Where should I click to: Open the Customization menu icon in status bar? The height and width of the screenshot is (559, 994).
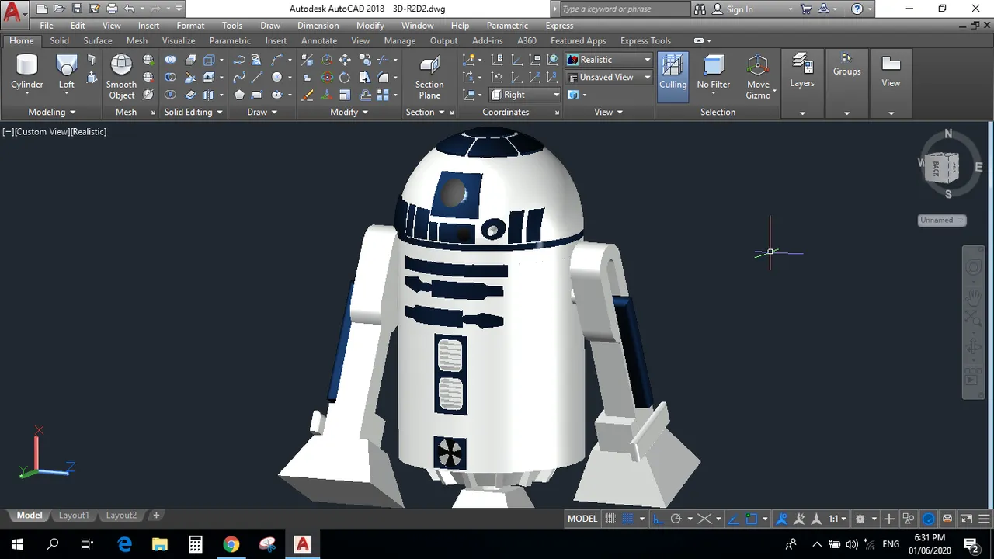click(x=985, y=519)
